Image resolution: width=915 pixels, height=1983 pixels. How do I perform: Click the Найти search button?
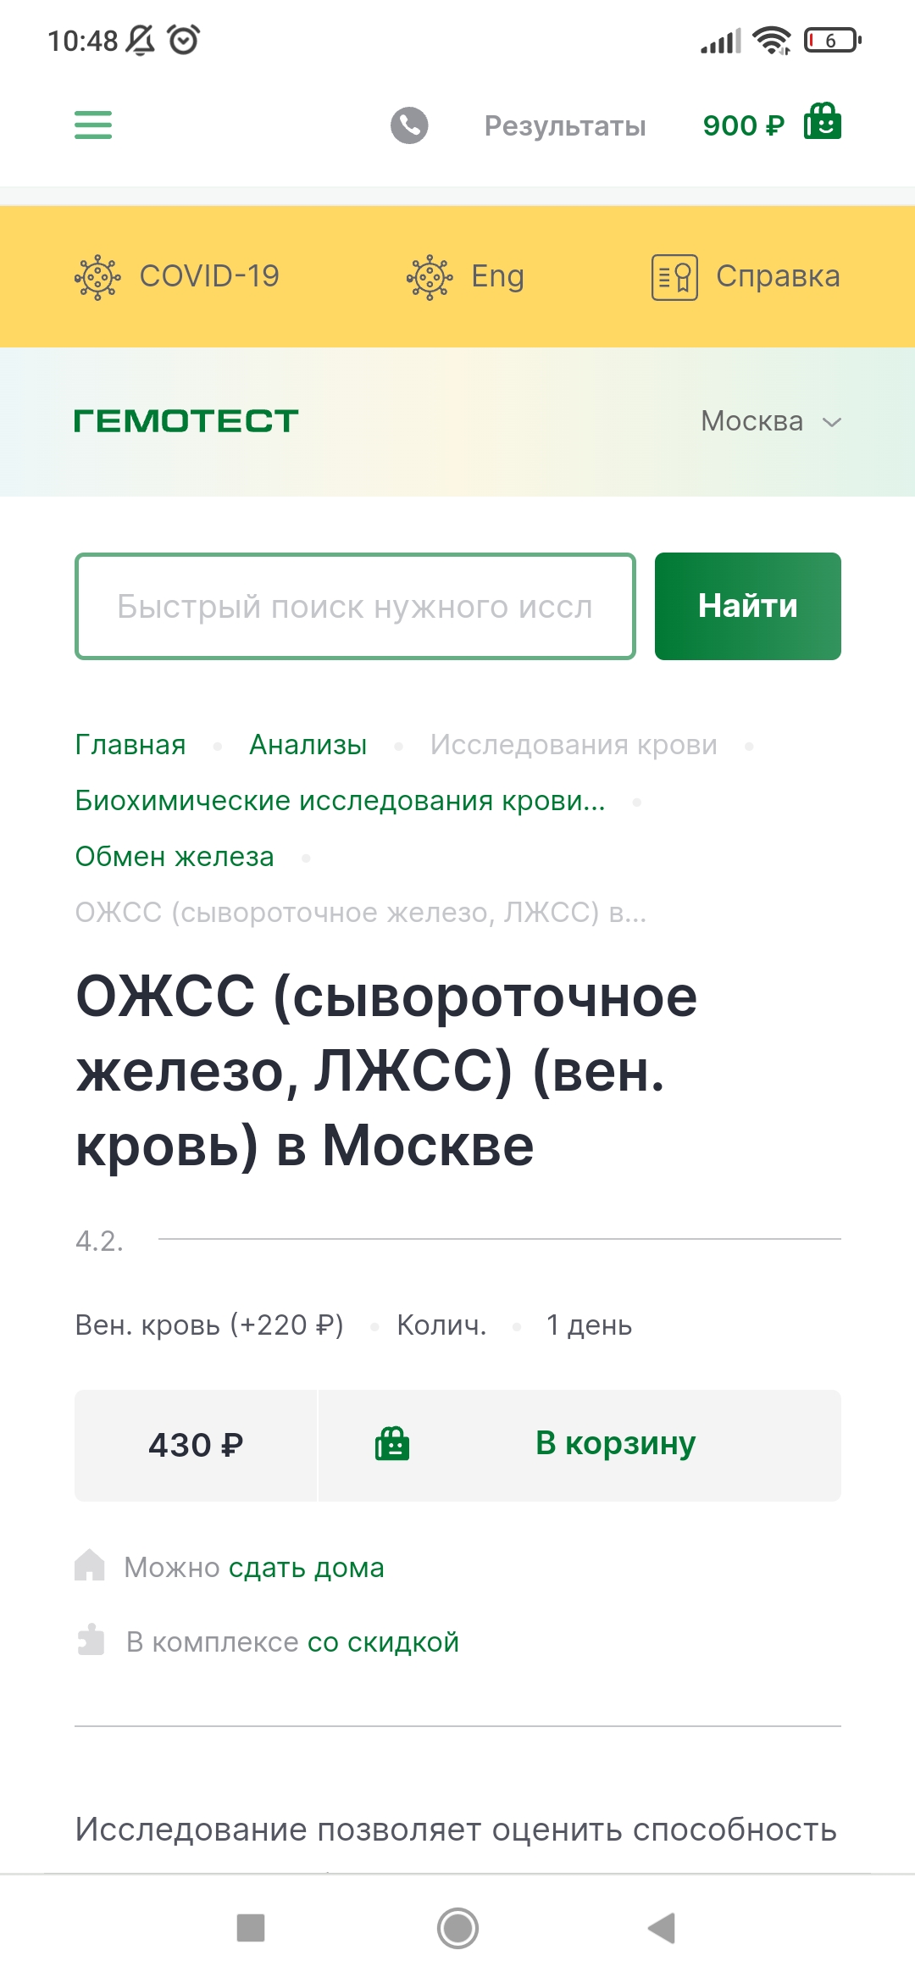pos(747,606)
